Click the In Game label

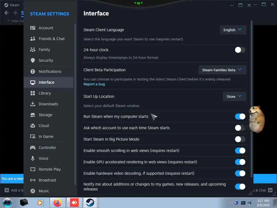click(x=46, y=136)
